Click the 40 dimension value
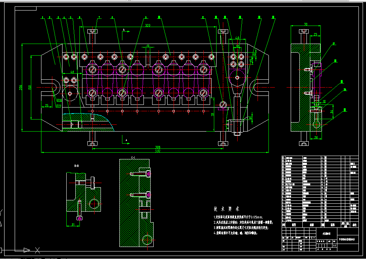Viewport: 366px width, 259px height. point(237,38)
